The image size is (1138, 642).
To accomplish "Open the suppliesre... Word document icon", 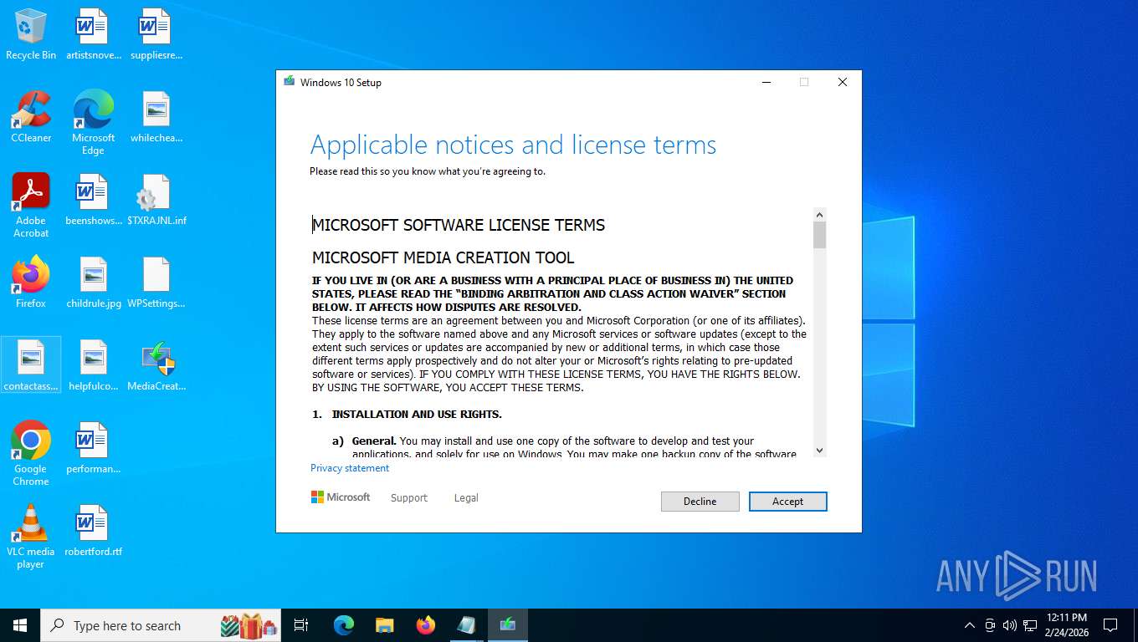I will coord(156,34).
